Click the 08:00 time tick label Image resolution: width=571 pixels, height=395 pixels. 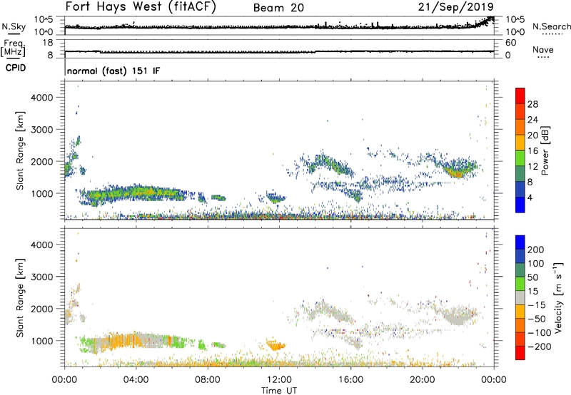pyautogui.click(x=208, y=380)
